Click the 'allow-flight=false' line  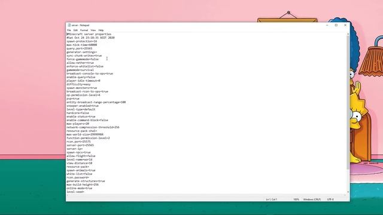(81, 156)
